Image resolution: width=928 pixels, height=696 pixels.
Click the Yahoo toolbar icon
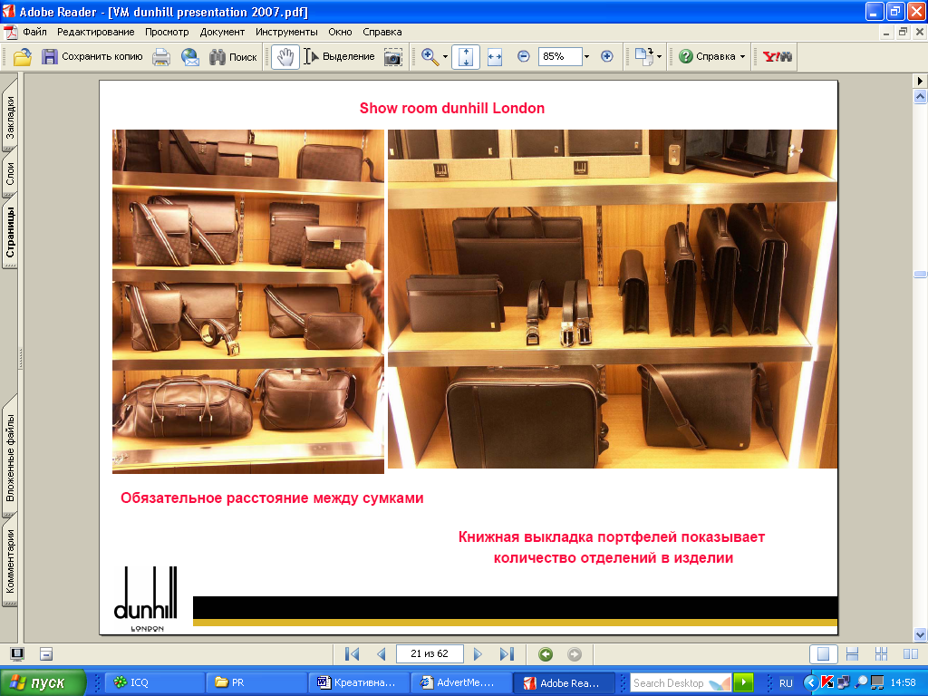(x=777, y=57)
